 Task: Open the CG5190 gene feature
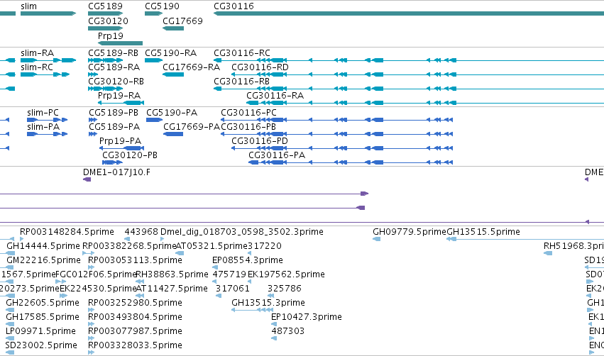(153, 13)
